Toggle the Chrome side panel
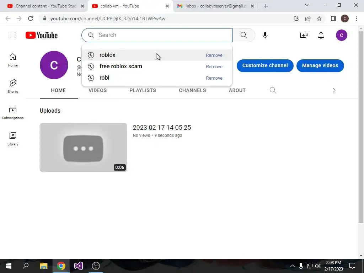 pos(333,18)
